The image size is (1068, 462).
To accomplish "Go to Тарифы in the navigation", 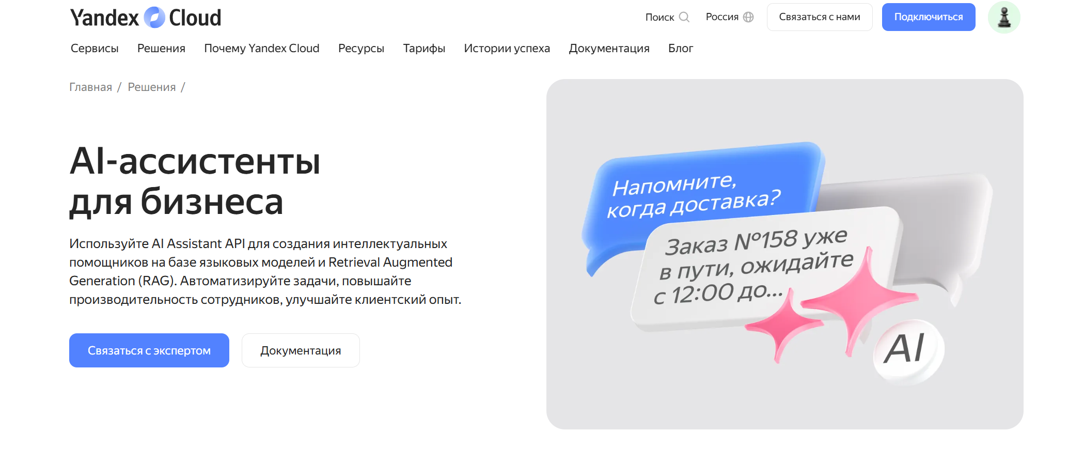I will pos(424,48).
